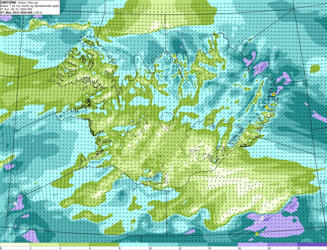Click the legend tick label '8'
327x250 pixels.
[120, 248]
